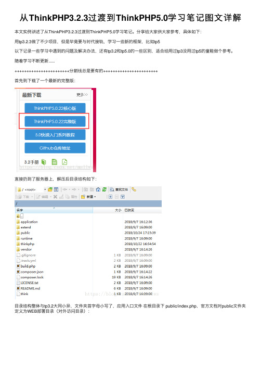Expand the 下载 download dropdown arrow
This screenshot has height=371, width=262.
(x=32, y=197)
